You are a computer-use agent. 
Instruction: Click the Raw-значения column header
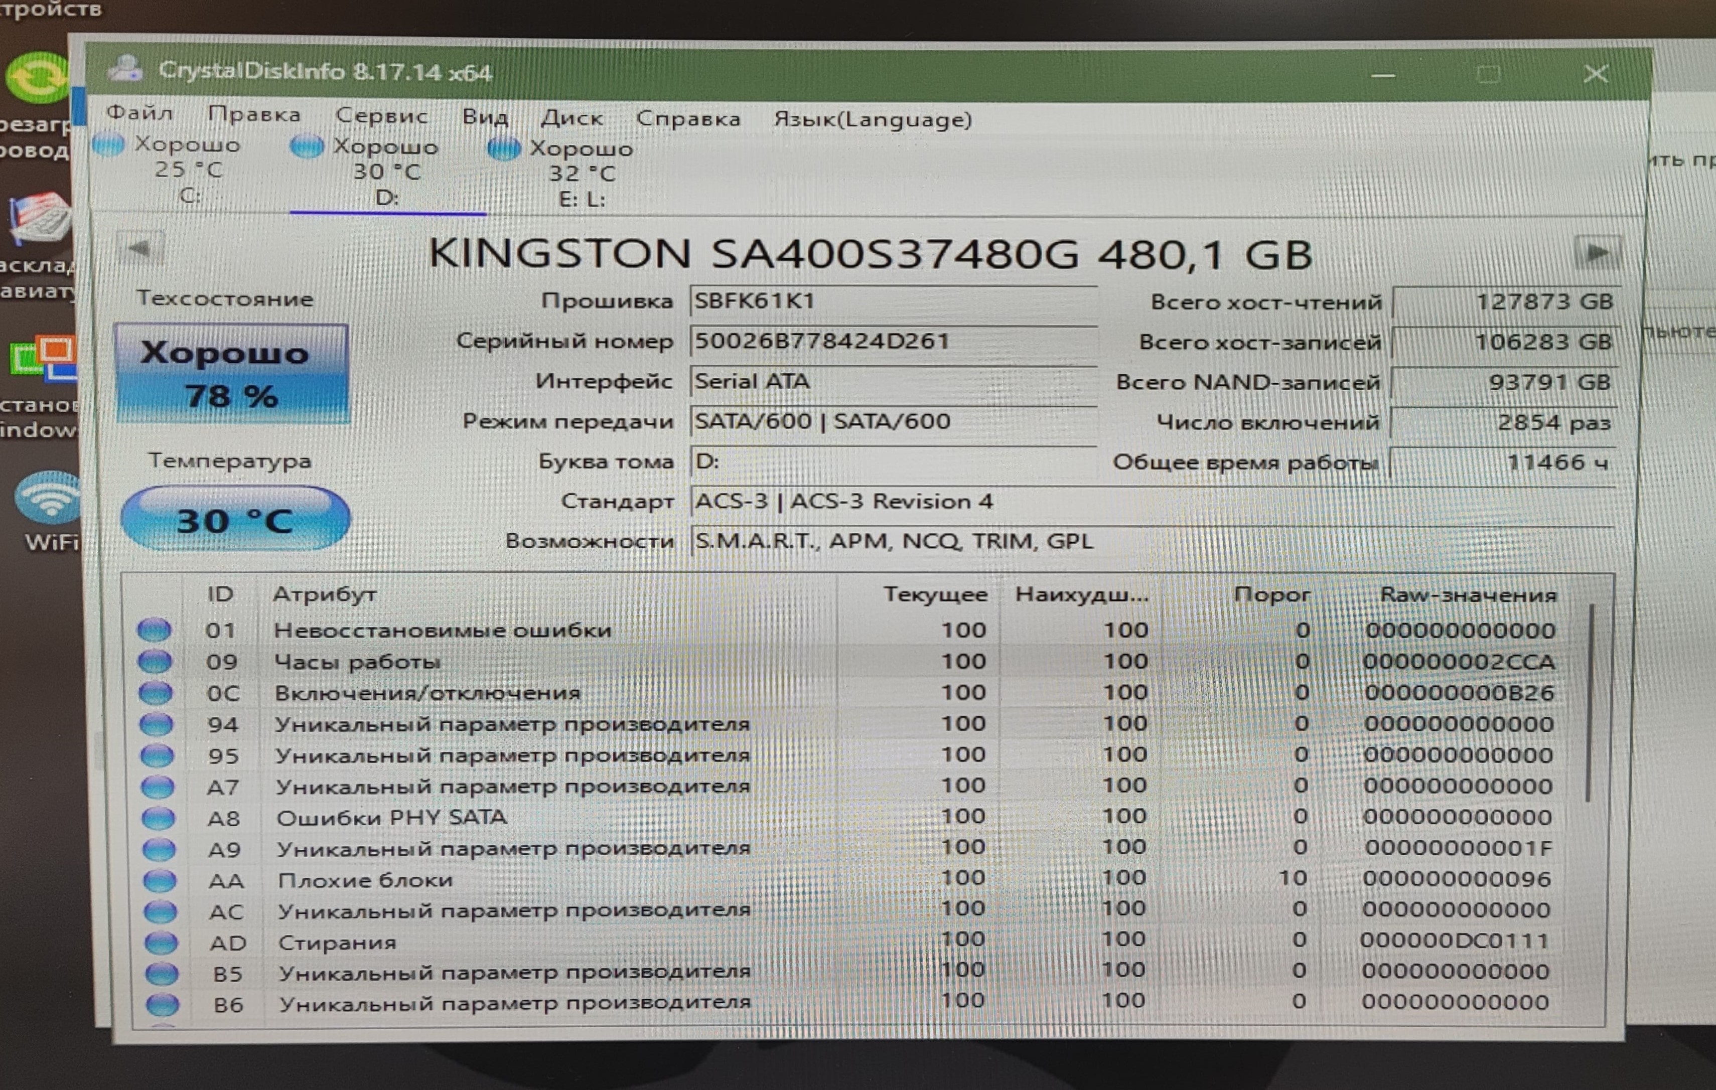1468,595
